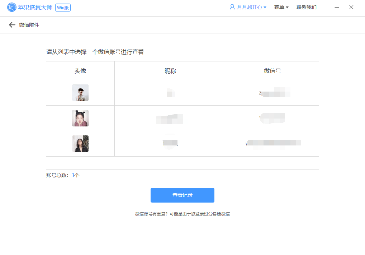365x255 pixels.
Task: Select the first WeChat account row
Action: pos(182,92)
